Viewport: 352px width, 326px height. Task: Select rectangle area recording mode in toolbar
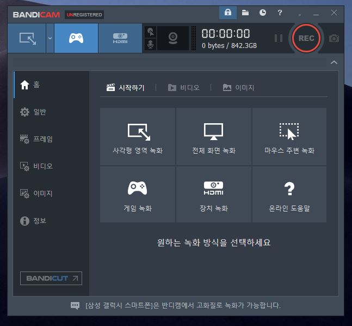27,38
